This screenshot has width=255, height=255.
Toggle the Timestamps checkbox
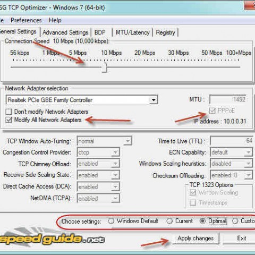point(193,202)
